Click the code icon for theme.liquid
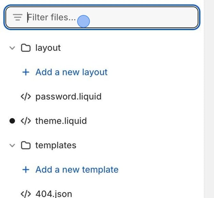The image size is (214, 198). 26,121
